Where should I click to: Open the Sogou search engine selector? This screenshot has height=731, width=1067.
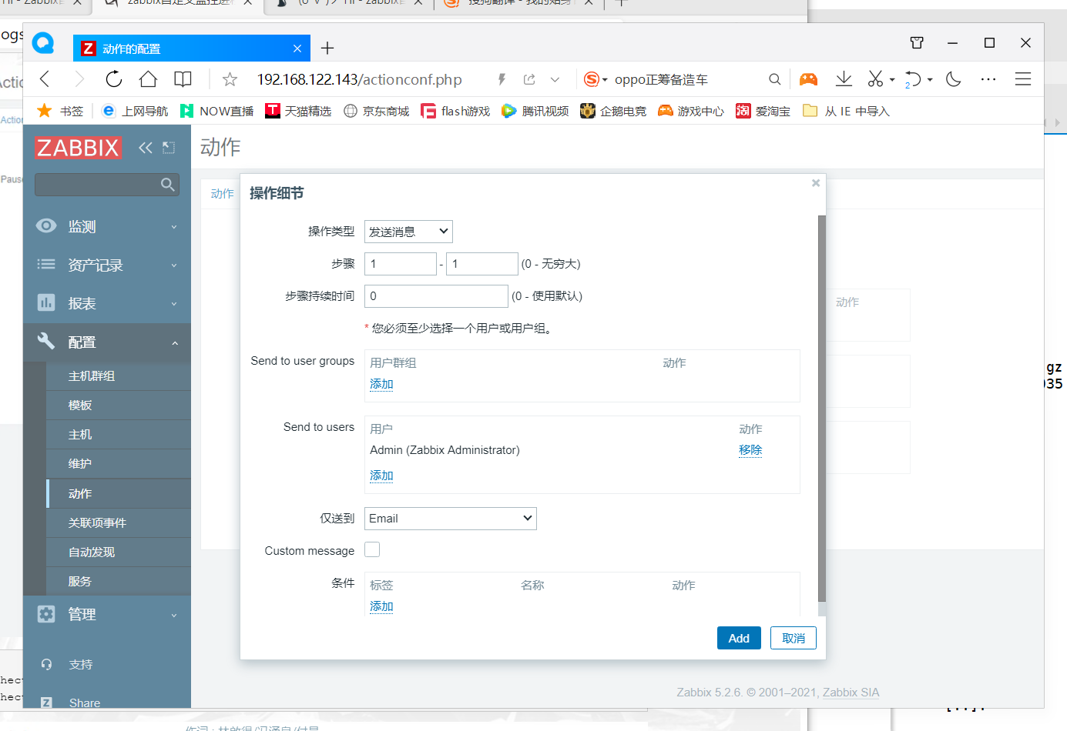[596, 79]
